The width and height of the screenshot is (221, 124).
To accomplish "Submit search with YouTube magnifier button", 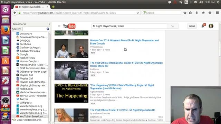I will [173, 26].
